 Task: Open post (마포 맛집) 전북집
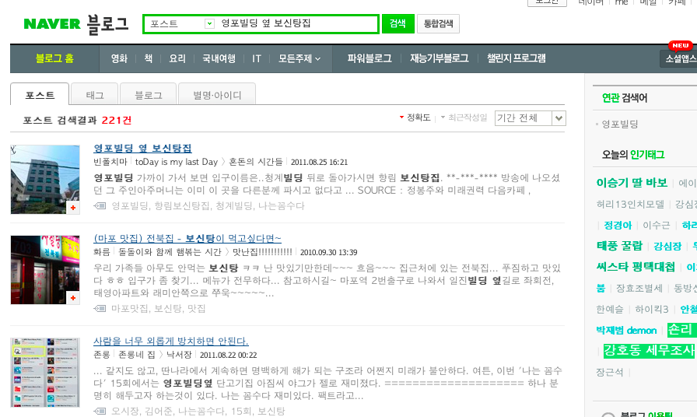coord(187,239)
